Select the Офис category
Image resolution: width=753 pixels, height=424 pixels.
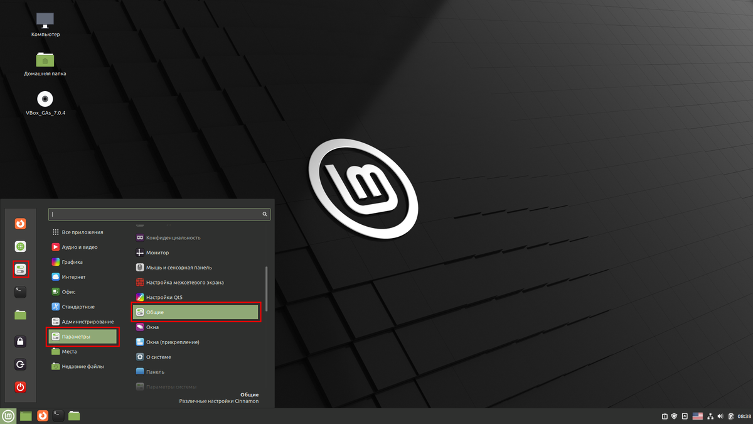(83, 292)
